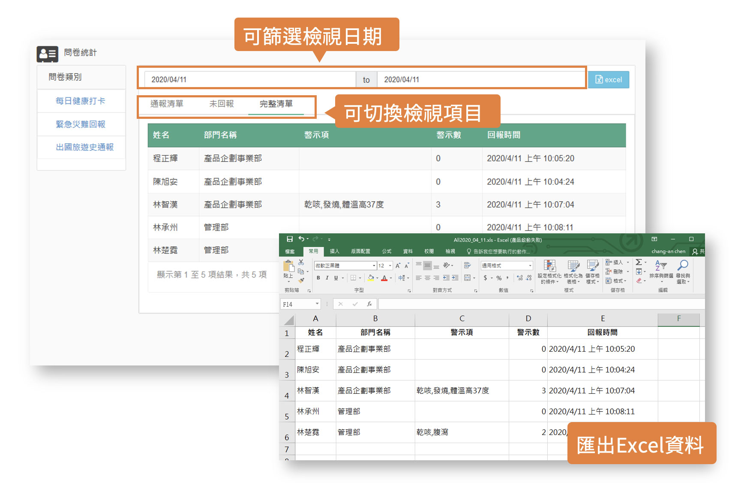Click the Insert Function fx icon

pyautogui.click(x=369, y=304)
